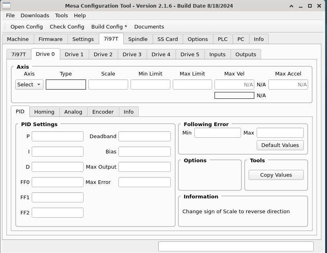
Task: Select the Drive 5 tab
Action: pos(190,54)
